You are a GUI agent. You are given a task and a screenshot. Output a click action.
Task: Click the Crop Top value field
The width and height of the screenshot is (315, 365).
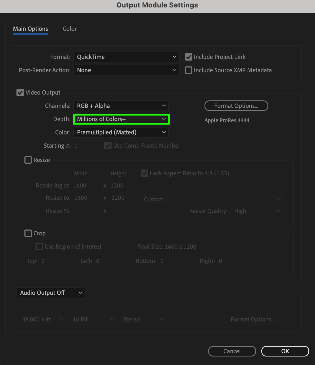coord(43,261)
